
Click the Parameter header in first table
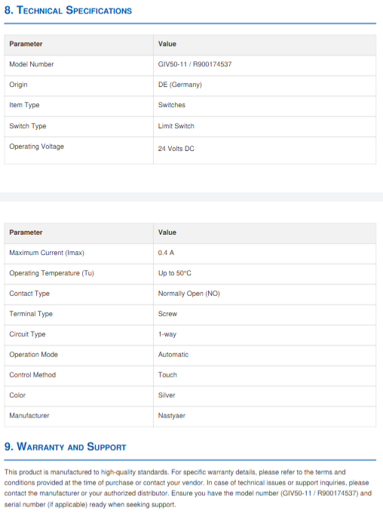(x=26, y=44)
